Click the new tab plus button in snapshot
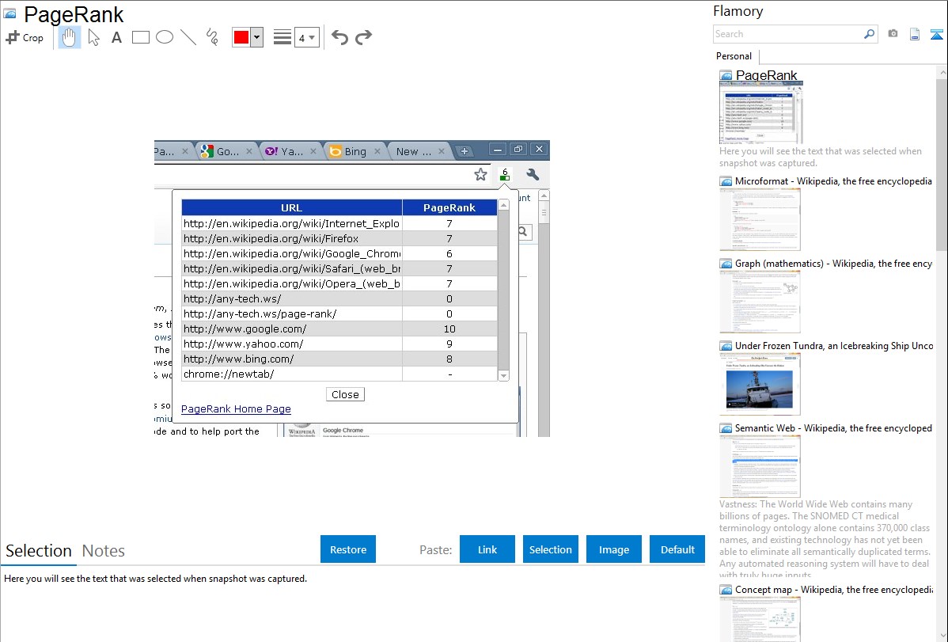Screen dimensions: 948x642 [x=465, y=151]
